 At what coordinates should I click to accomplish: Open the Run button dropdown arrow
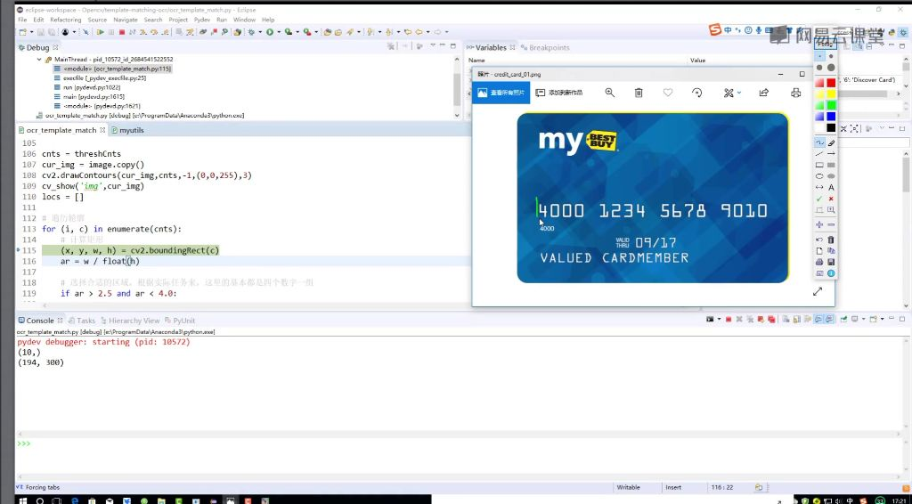[x=279, y=32]
